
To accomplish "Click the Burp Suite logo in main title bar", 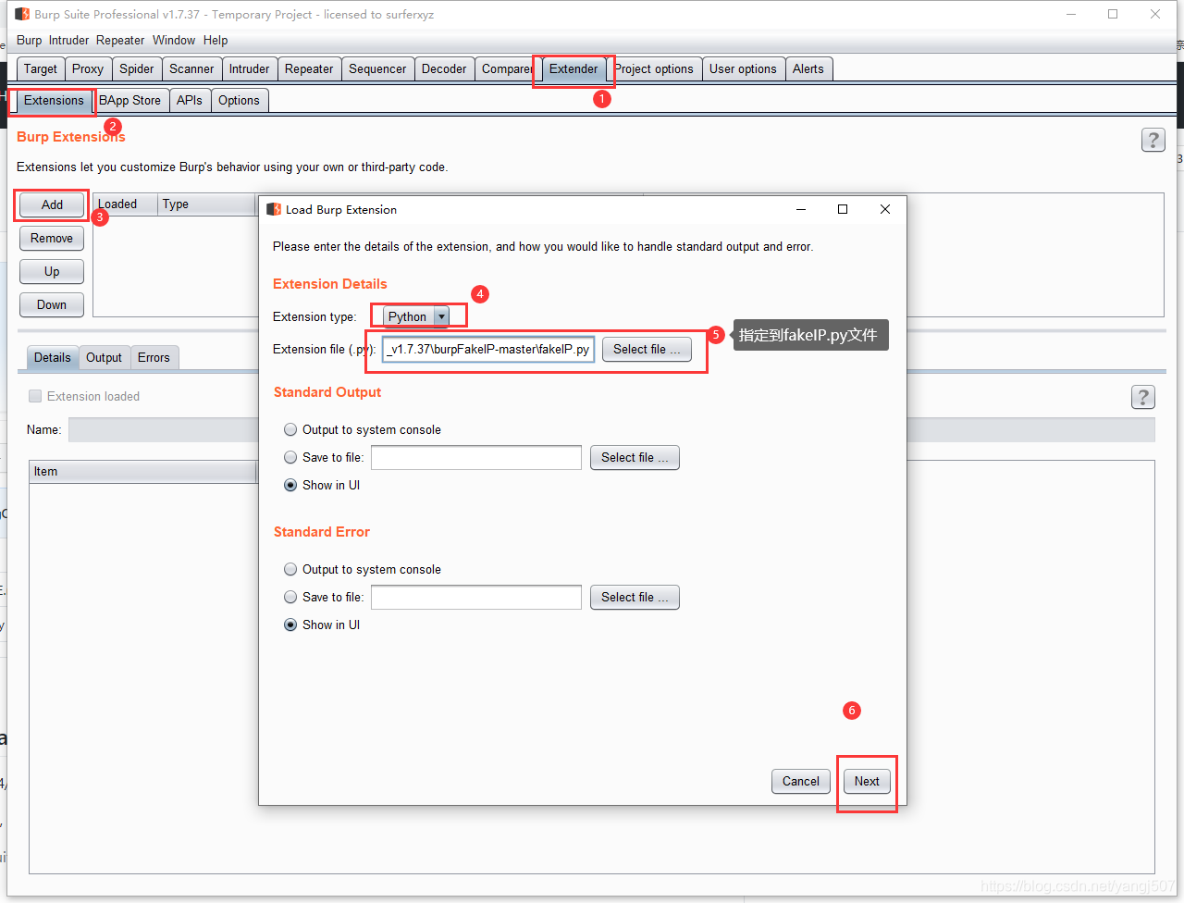I will [x=22, y=14].
